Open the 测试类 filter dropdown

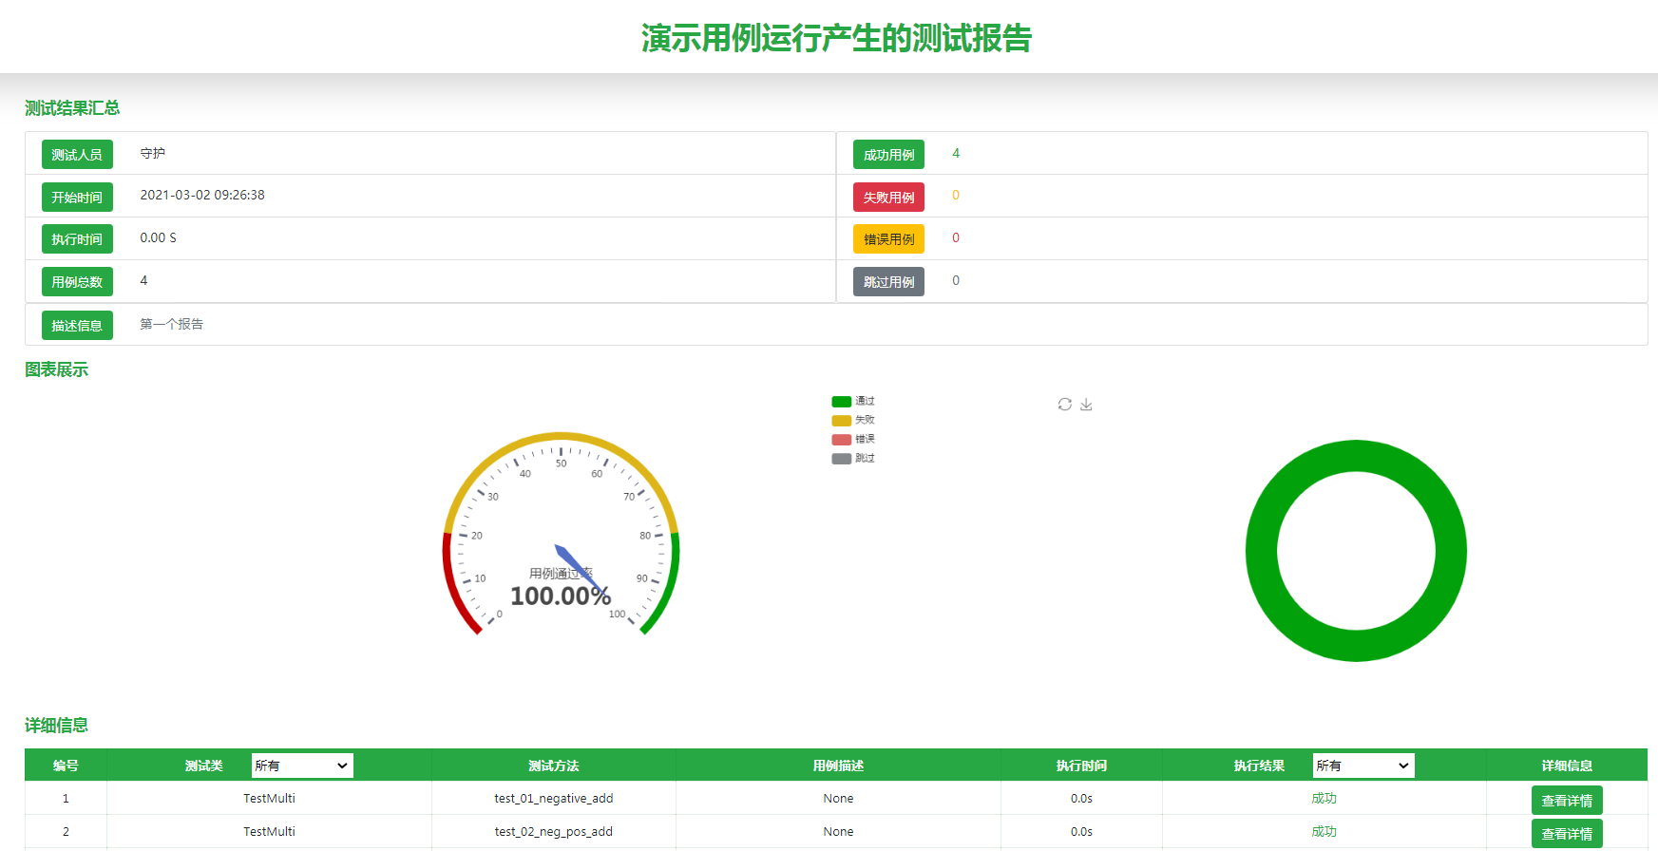click(302, 766)
